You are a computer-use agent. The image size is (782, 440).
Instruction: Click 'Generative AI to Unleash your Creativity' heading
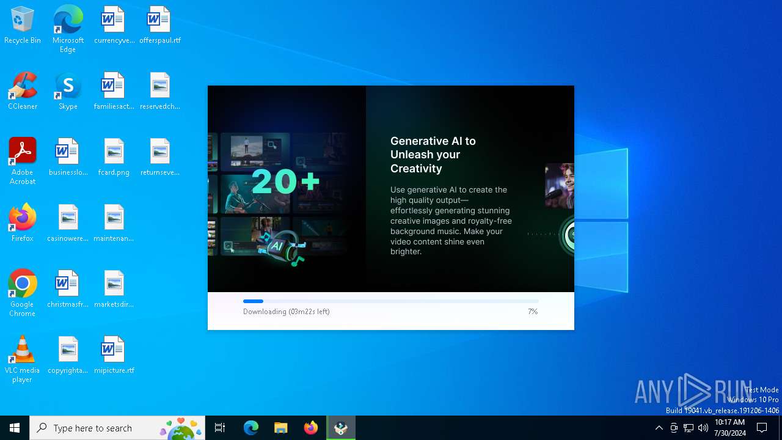click(x=433, y=155)
